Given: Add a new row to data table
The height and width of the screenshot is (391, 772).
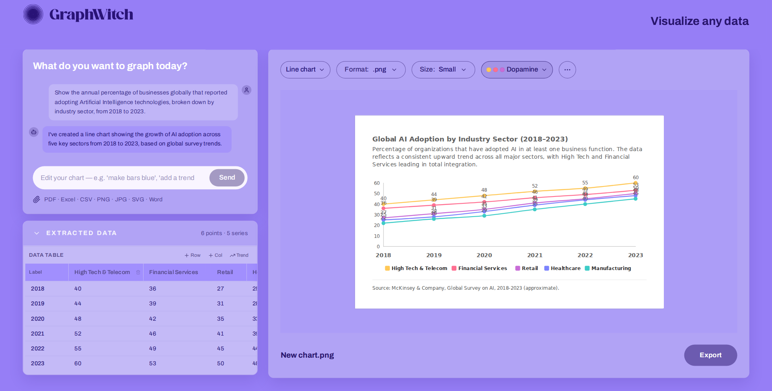Looking at the screenshot, I should click(x=192, y=255).
